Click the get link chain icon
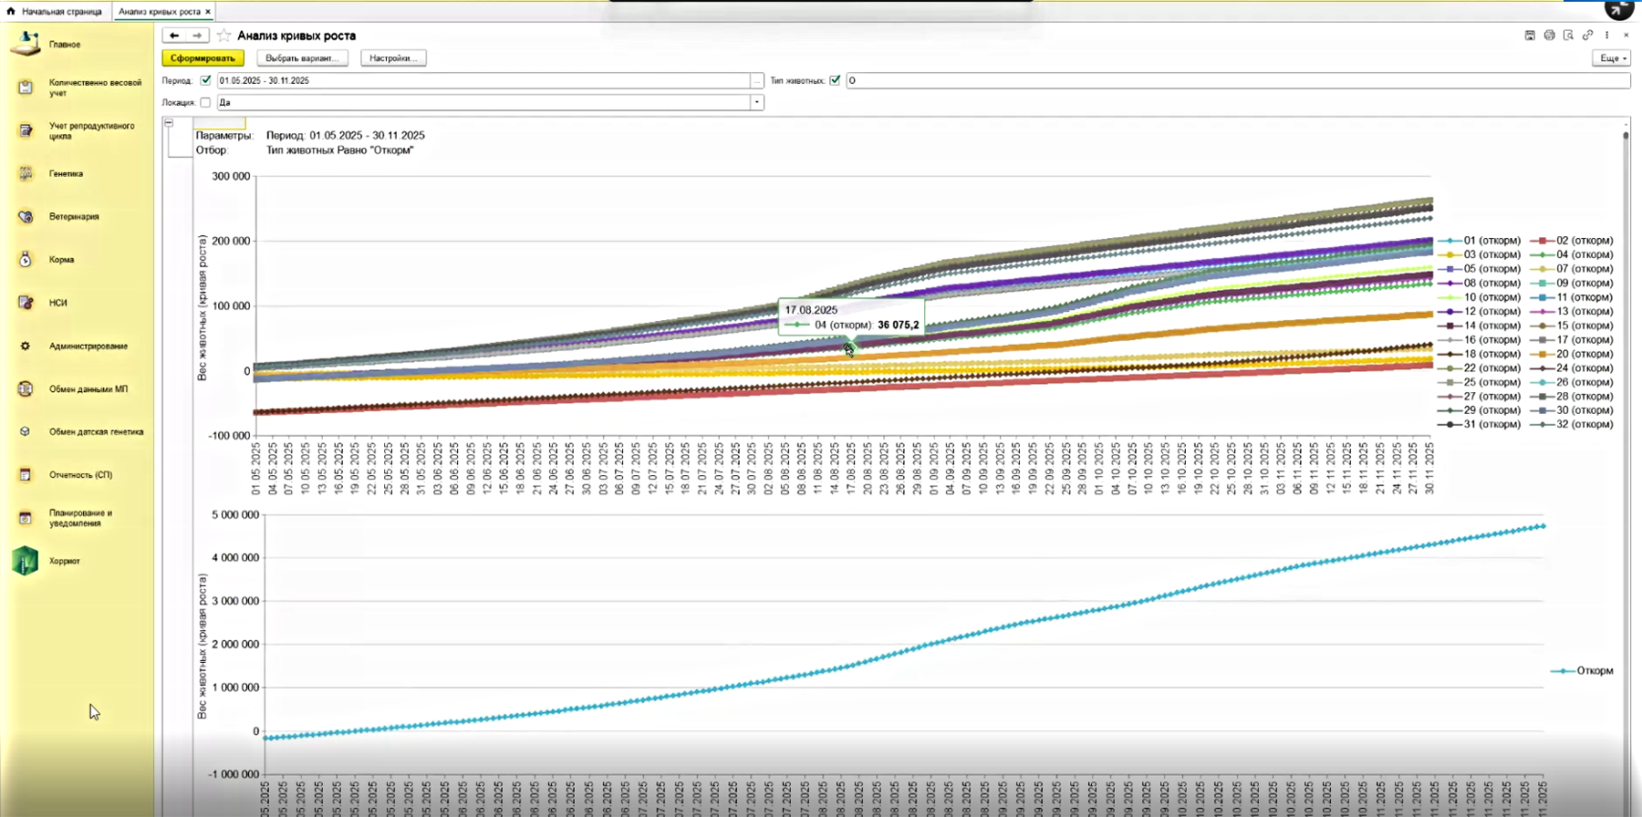Viewport: 1642px width, 817px height. coord(1587,36)
